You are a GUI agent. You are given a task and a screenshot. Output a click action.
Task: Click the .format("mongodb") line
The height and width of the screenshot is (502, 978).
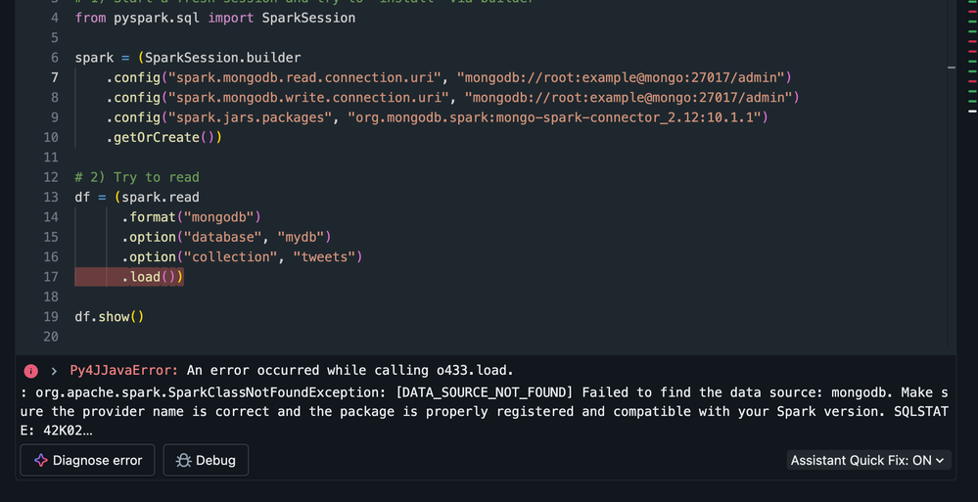[x=191, y=217]
